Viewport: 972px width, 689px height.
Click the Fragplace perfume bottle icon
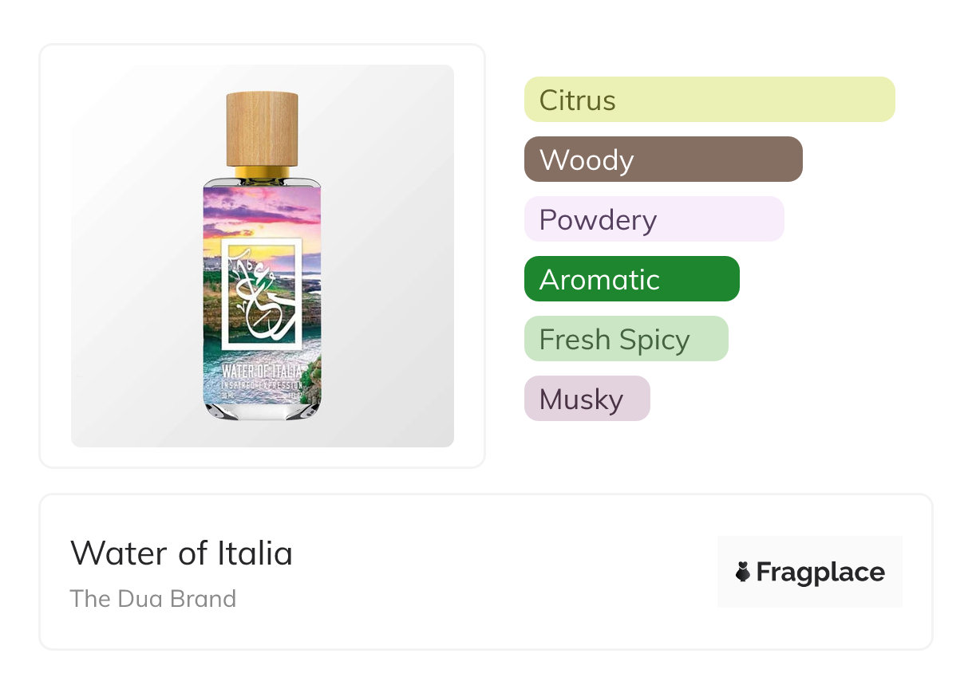[743, 572]
